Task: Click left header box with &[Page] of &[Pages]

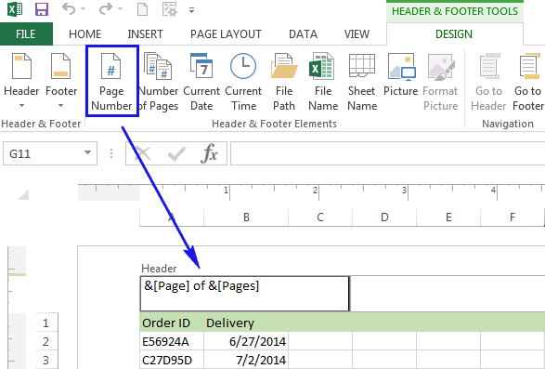Action: tap(245, 294)
